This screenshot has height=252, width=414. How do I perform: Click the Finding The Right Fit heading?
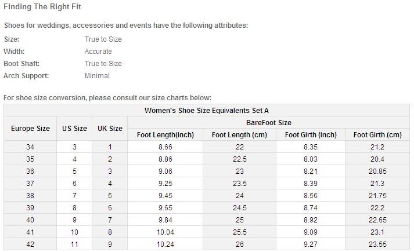[x=42, y=6]
